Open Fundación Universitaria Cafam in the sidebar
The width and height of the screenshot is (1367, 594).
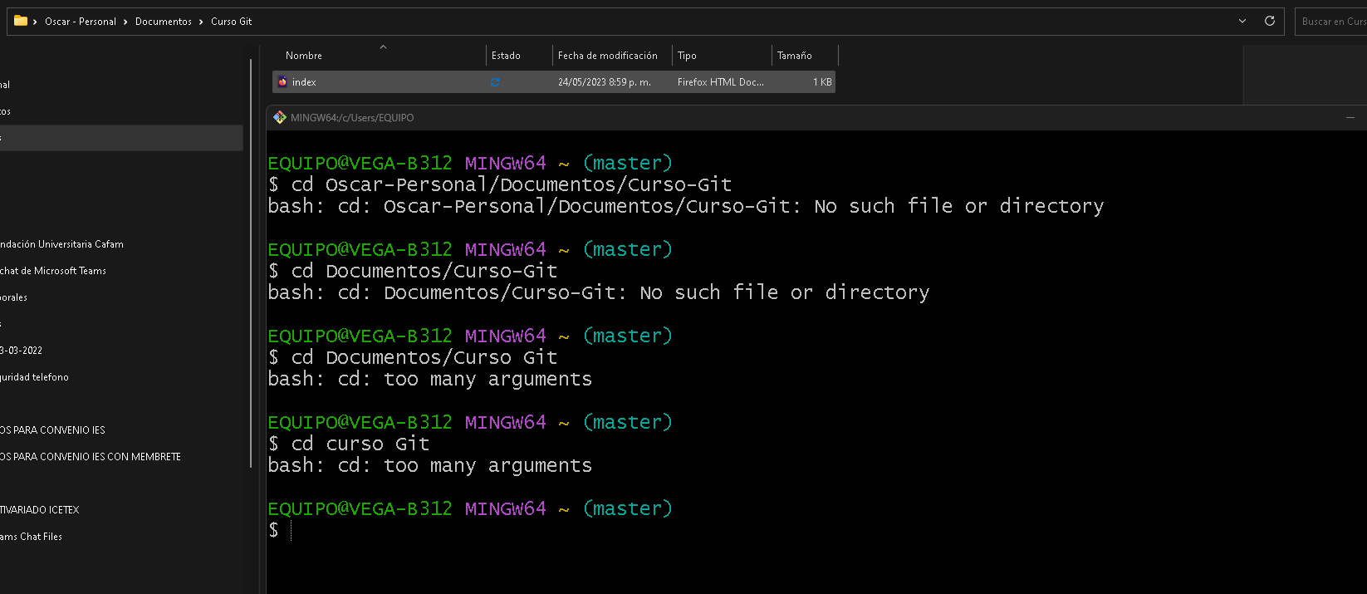coord(62,244)
